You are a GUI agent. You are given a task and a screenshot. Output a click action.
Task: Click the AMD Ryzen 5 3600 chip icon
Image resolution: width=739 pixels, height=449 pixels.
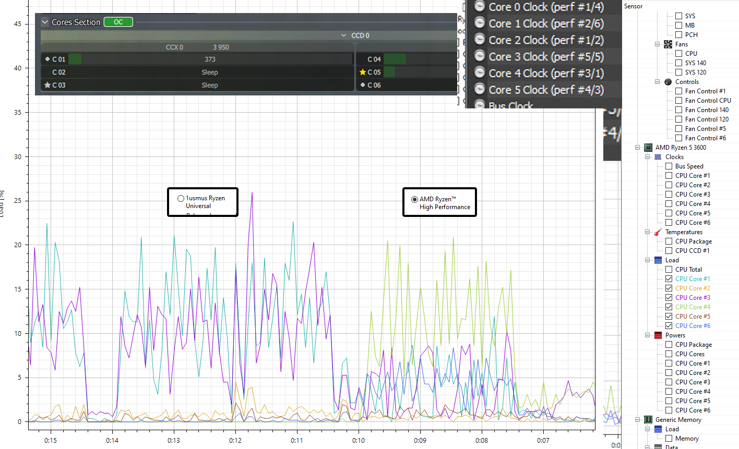click(648, 148)
